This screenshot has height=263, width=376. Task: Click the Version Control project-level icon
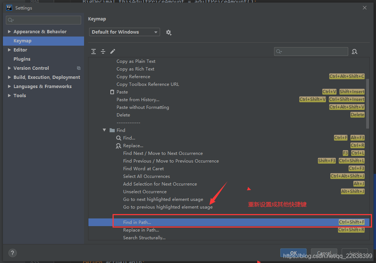(79, 68)
